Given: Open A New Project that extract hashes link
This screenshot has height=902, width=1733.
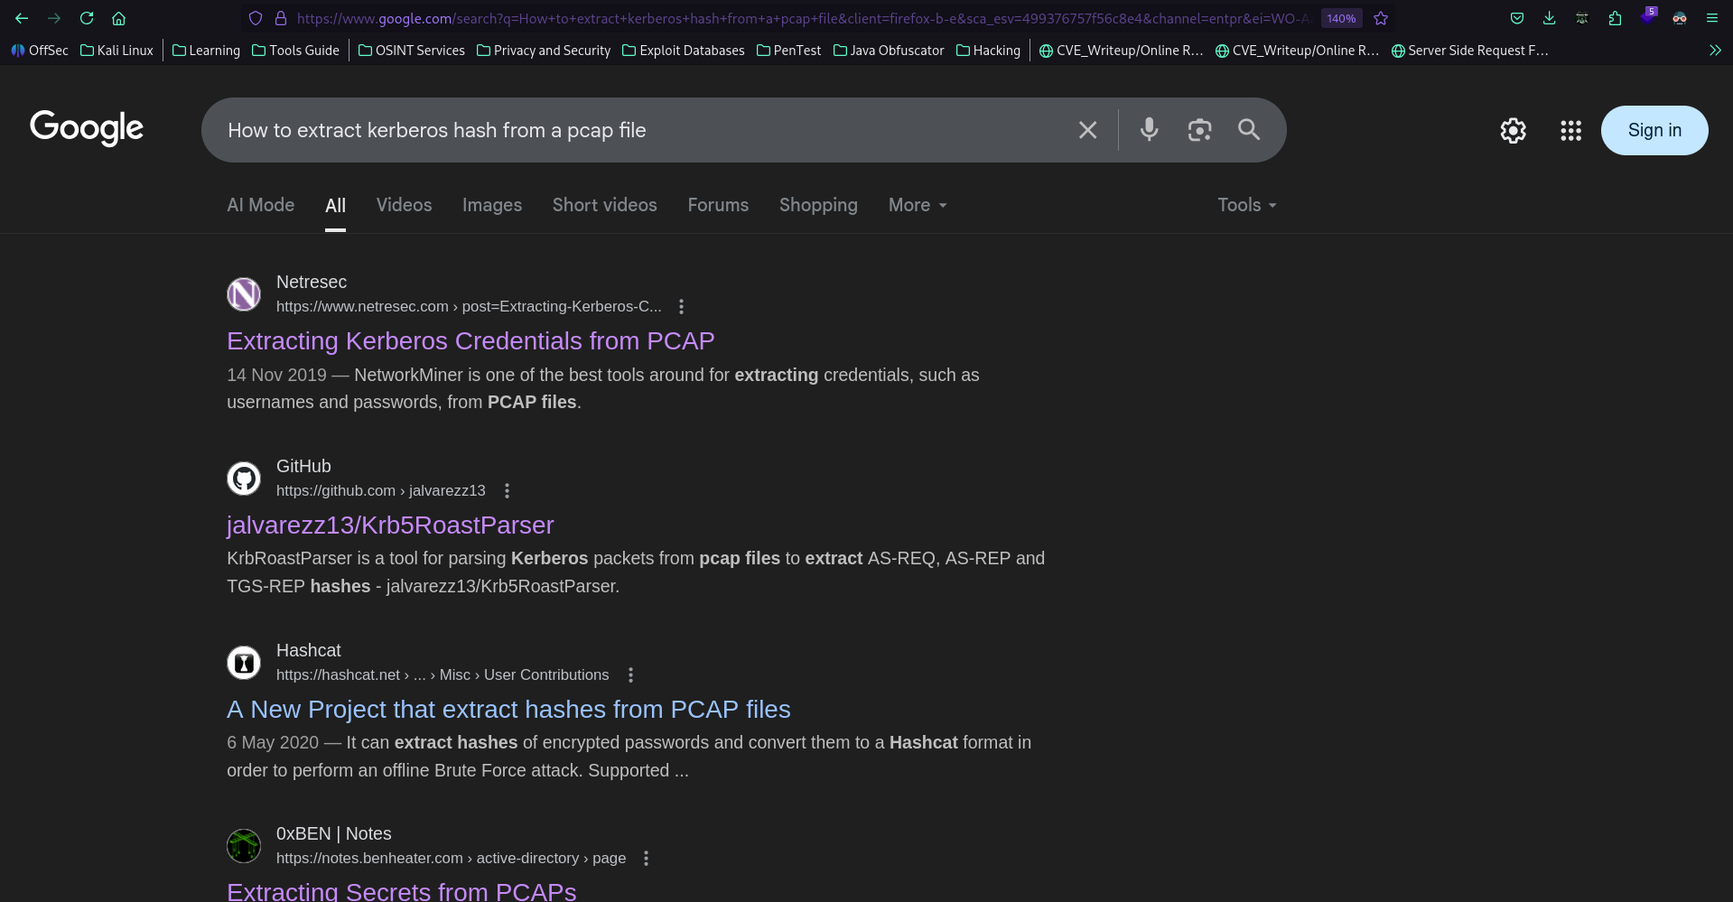Looking at the screenshot, I should point(508,710).
